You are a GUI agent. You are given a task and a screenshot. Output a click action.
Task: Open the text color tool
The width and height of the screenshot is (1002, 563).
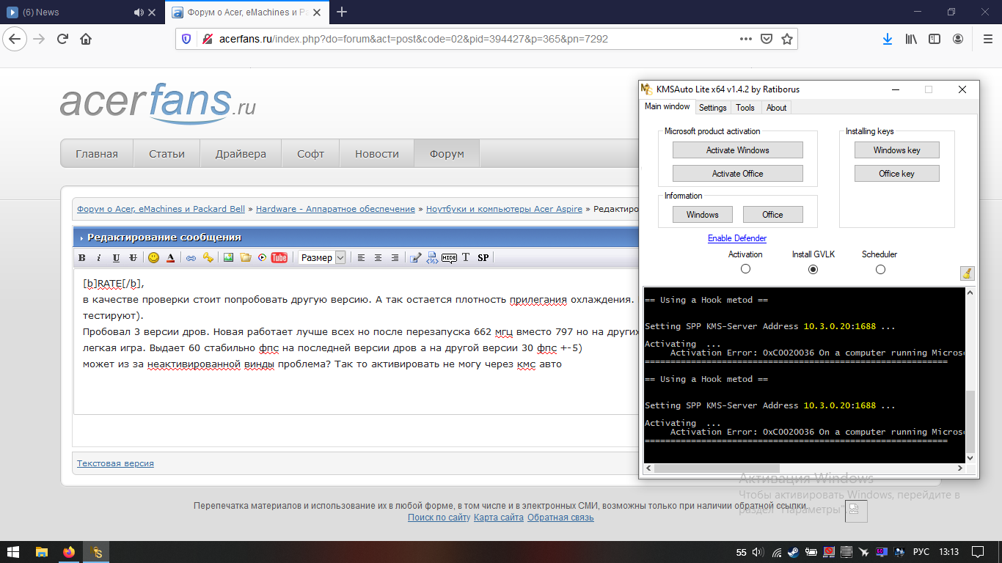click(x=170, y=258)
